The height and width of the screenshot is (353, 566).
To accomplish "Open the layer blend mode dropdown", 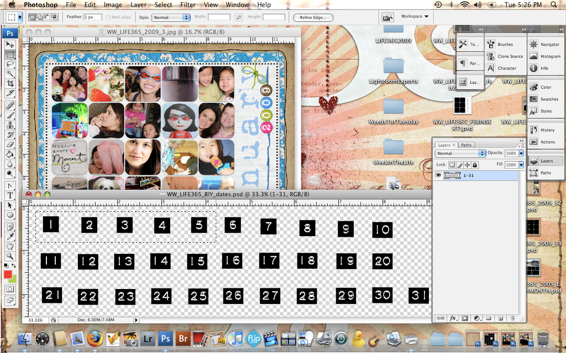I will click(x=460, y=153).
